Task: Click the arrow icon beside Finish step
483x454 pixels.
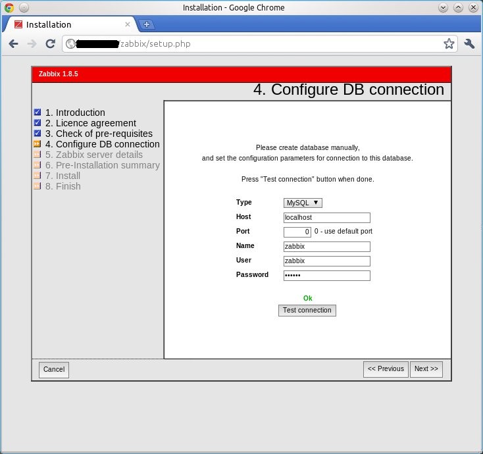Action: [38, 186]
